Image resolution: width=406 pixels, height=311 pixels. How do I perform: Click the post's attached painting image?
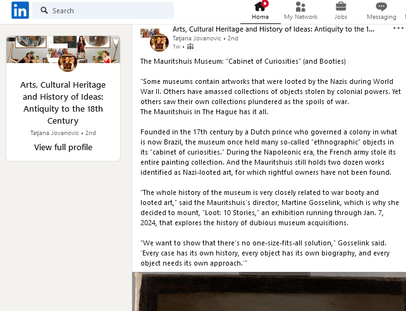[269, 291]
